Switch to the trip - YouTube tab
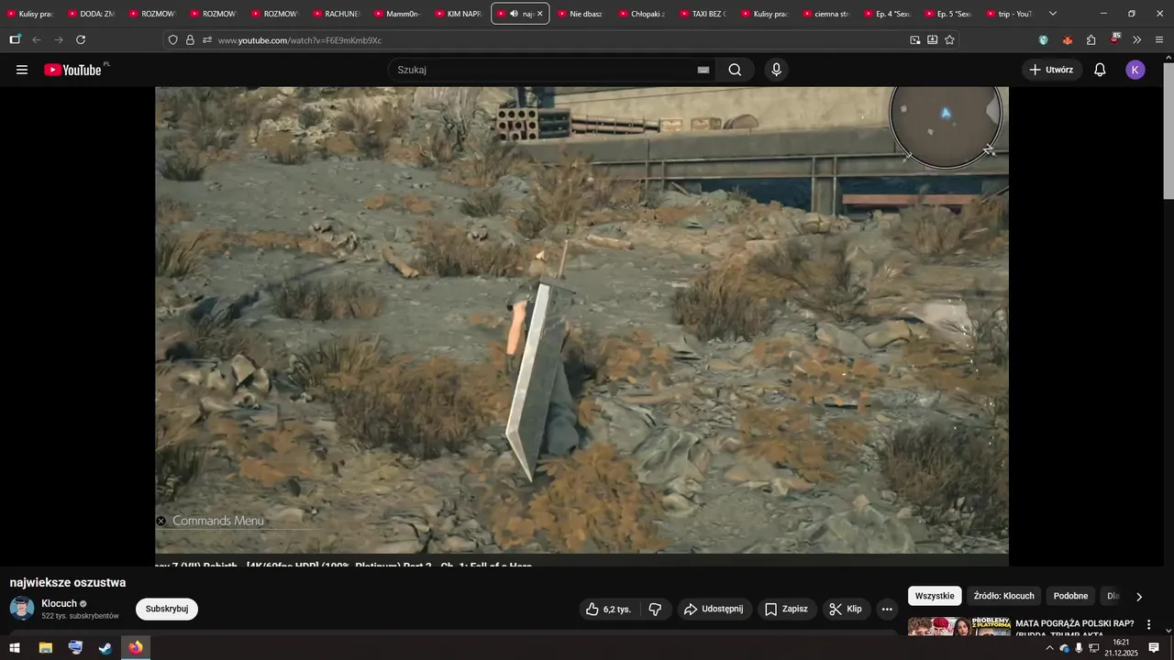 pos(1010,14)
